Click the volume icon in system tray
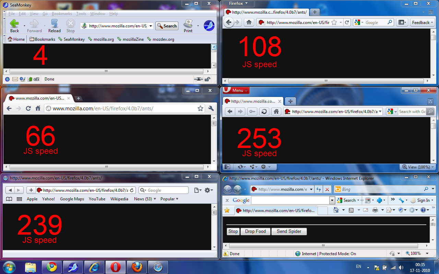This screenshot has height=274, width=439. click(401, 267)
